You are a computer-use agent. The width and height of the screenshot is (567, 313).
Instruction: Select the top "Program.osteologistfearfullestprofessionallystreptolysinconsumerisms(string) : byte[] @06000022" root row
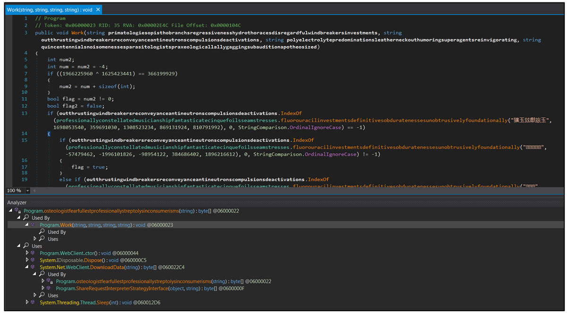tap(131, 211)
